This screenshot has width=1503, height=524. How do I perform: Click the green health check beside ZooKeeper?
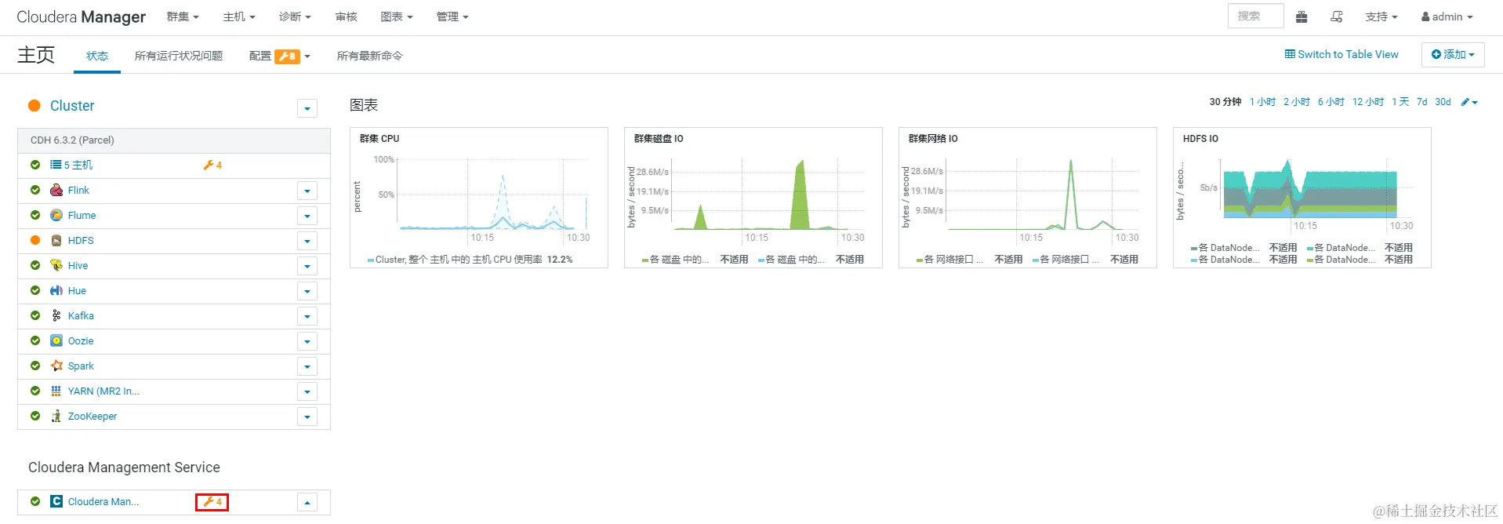click(35, 416)
